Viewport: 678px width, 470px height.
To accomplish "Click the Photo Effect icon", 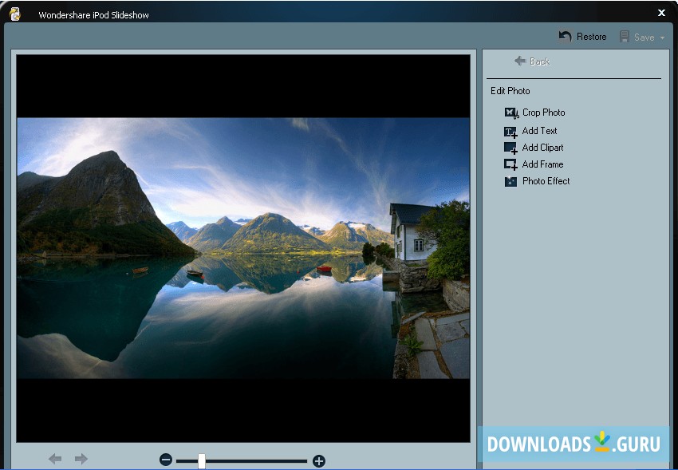I will tap(510, 181).
